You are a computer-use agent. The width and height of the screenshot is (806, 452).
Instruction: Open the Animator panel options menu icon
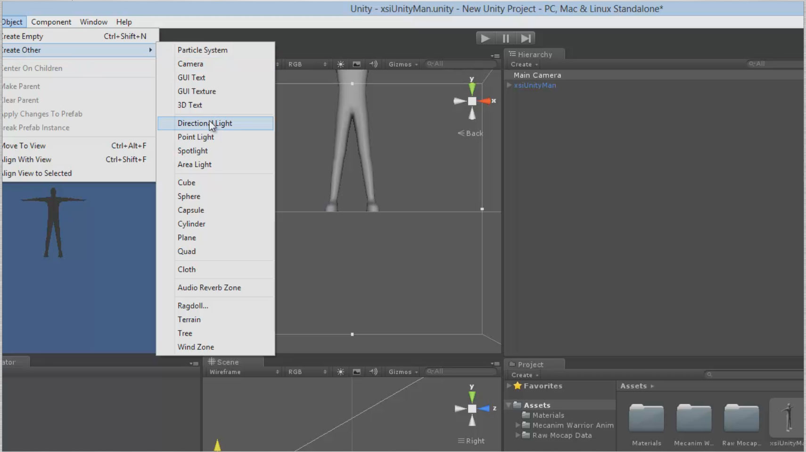coord(194,363)
